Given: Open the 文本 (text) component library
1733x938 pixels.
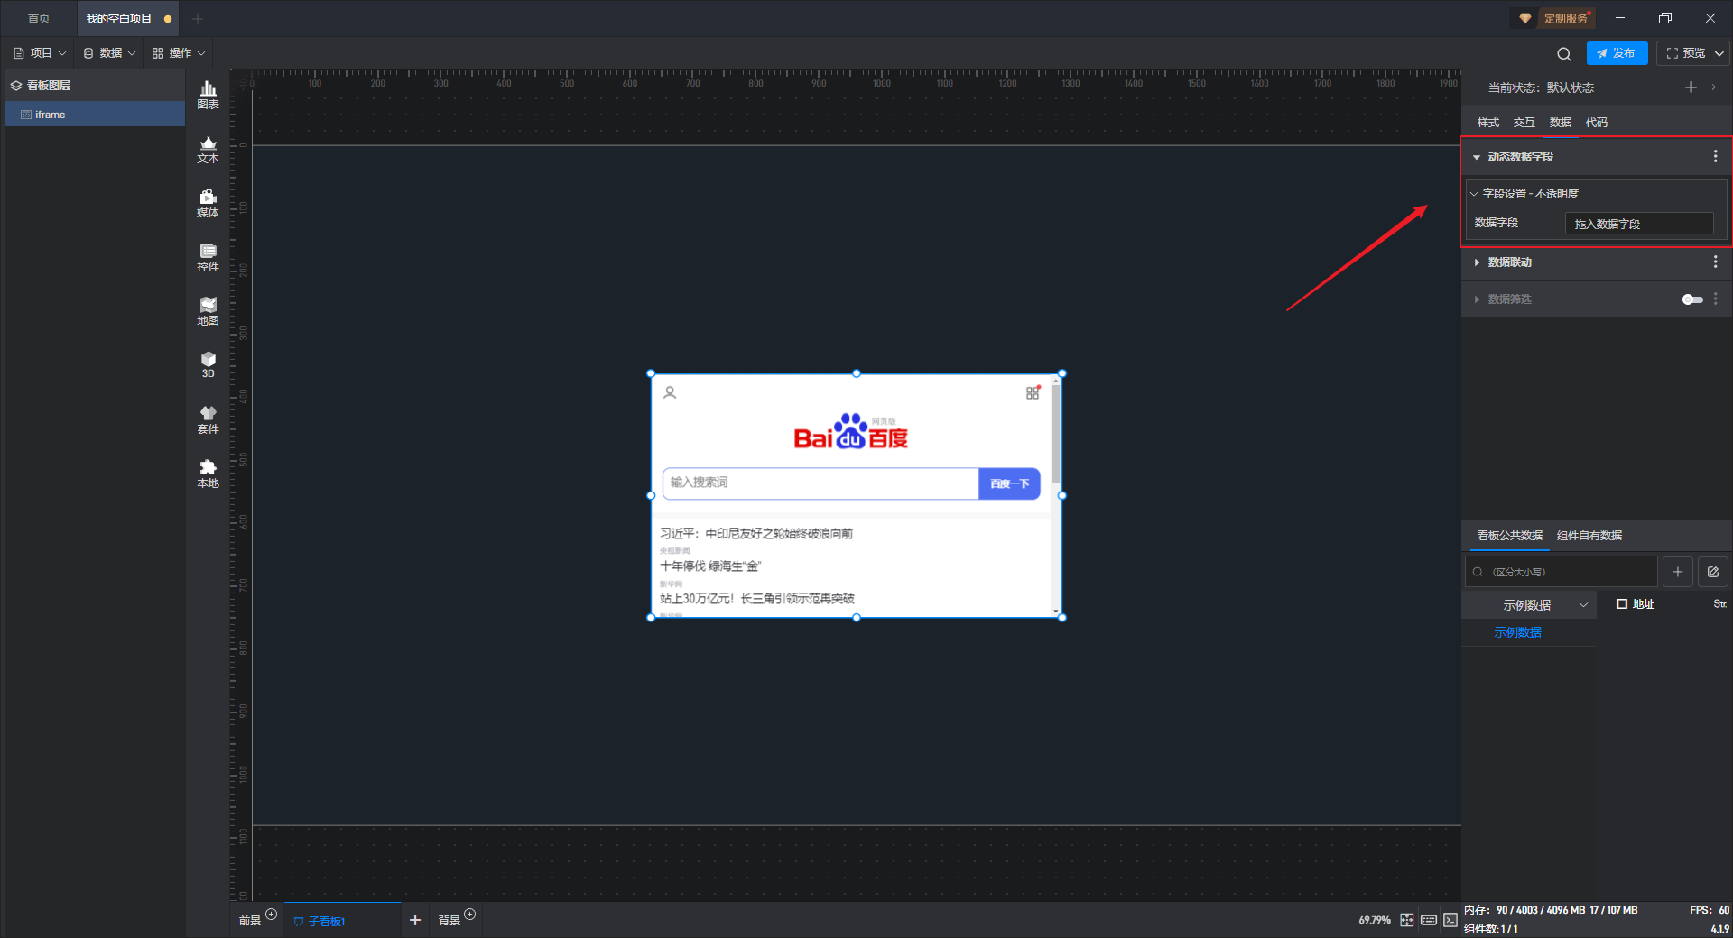Looking at the screenshot, I should click(x=208, y=150).
